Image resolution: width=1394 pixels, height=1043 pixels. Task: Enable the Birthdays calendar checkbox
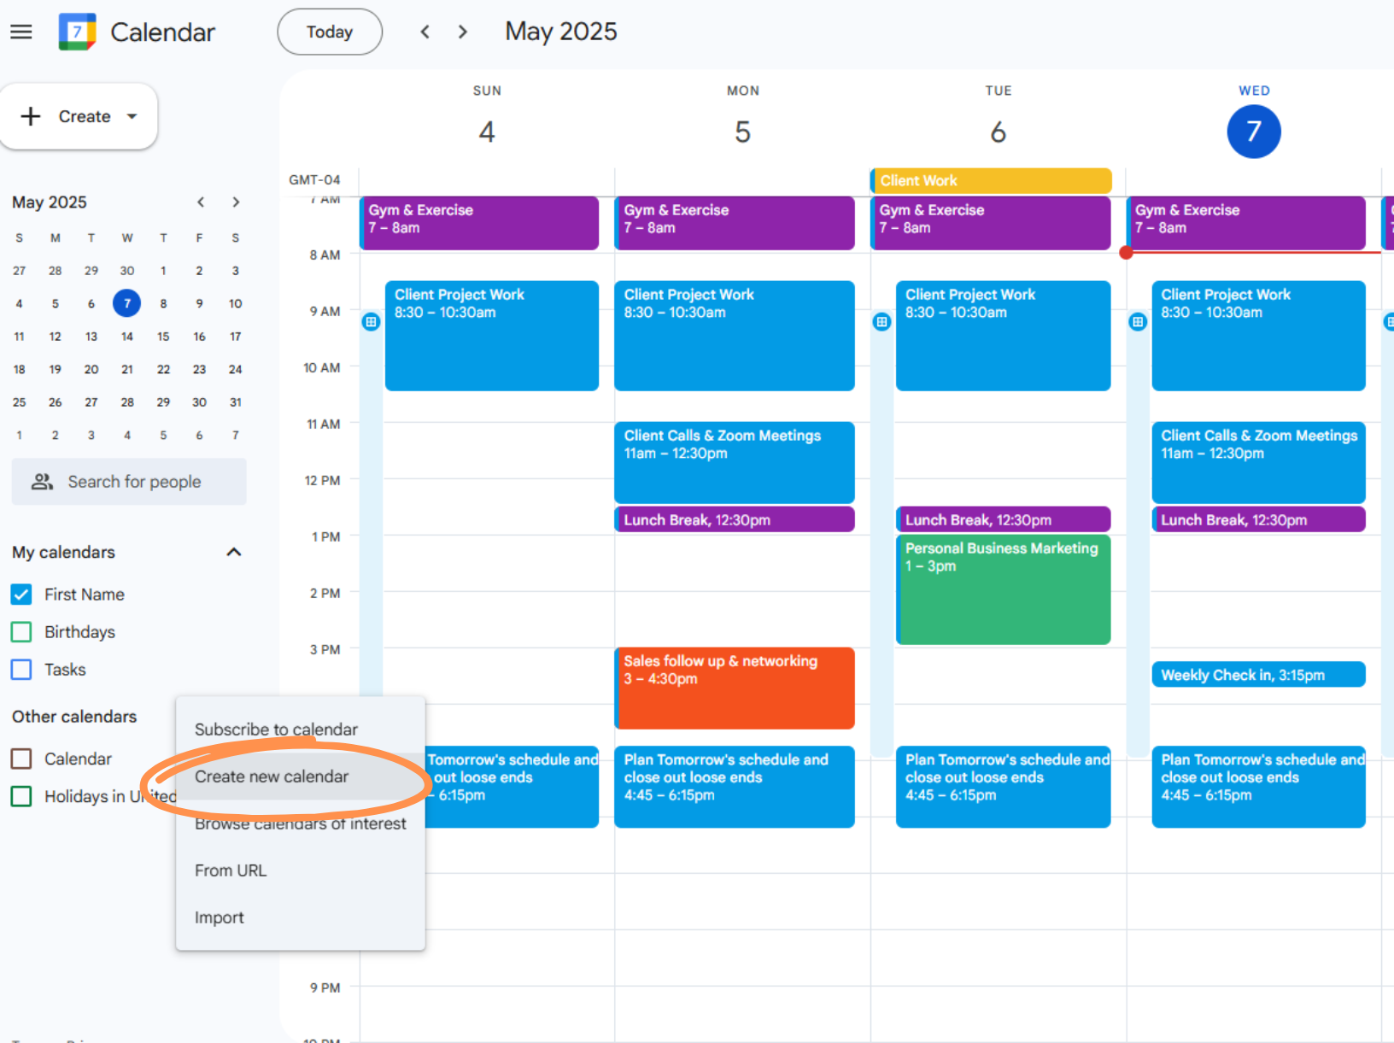[x=20, y=631]
